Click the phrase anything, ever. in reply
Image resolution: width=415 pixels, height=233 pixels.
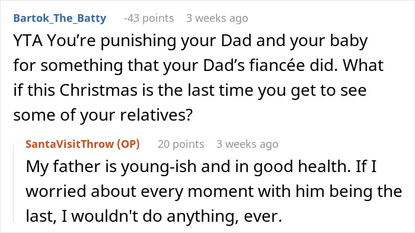(224, 216)
